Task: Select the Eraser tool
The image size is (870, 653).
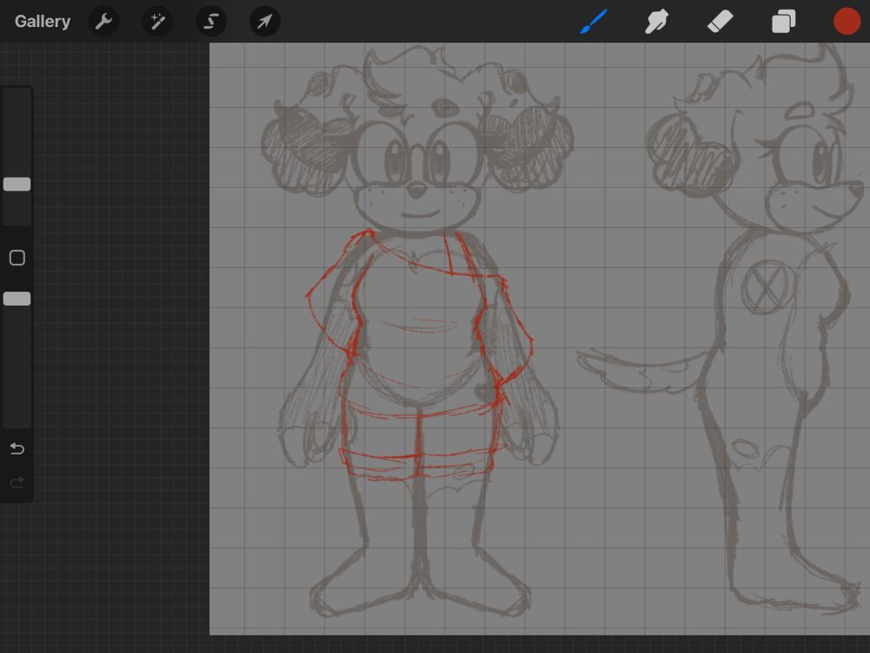Action: point(720,22)
